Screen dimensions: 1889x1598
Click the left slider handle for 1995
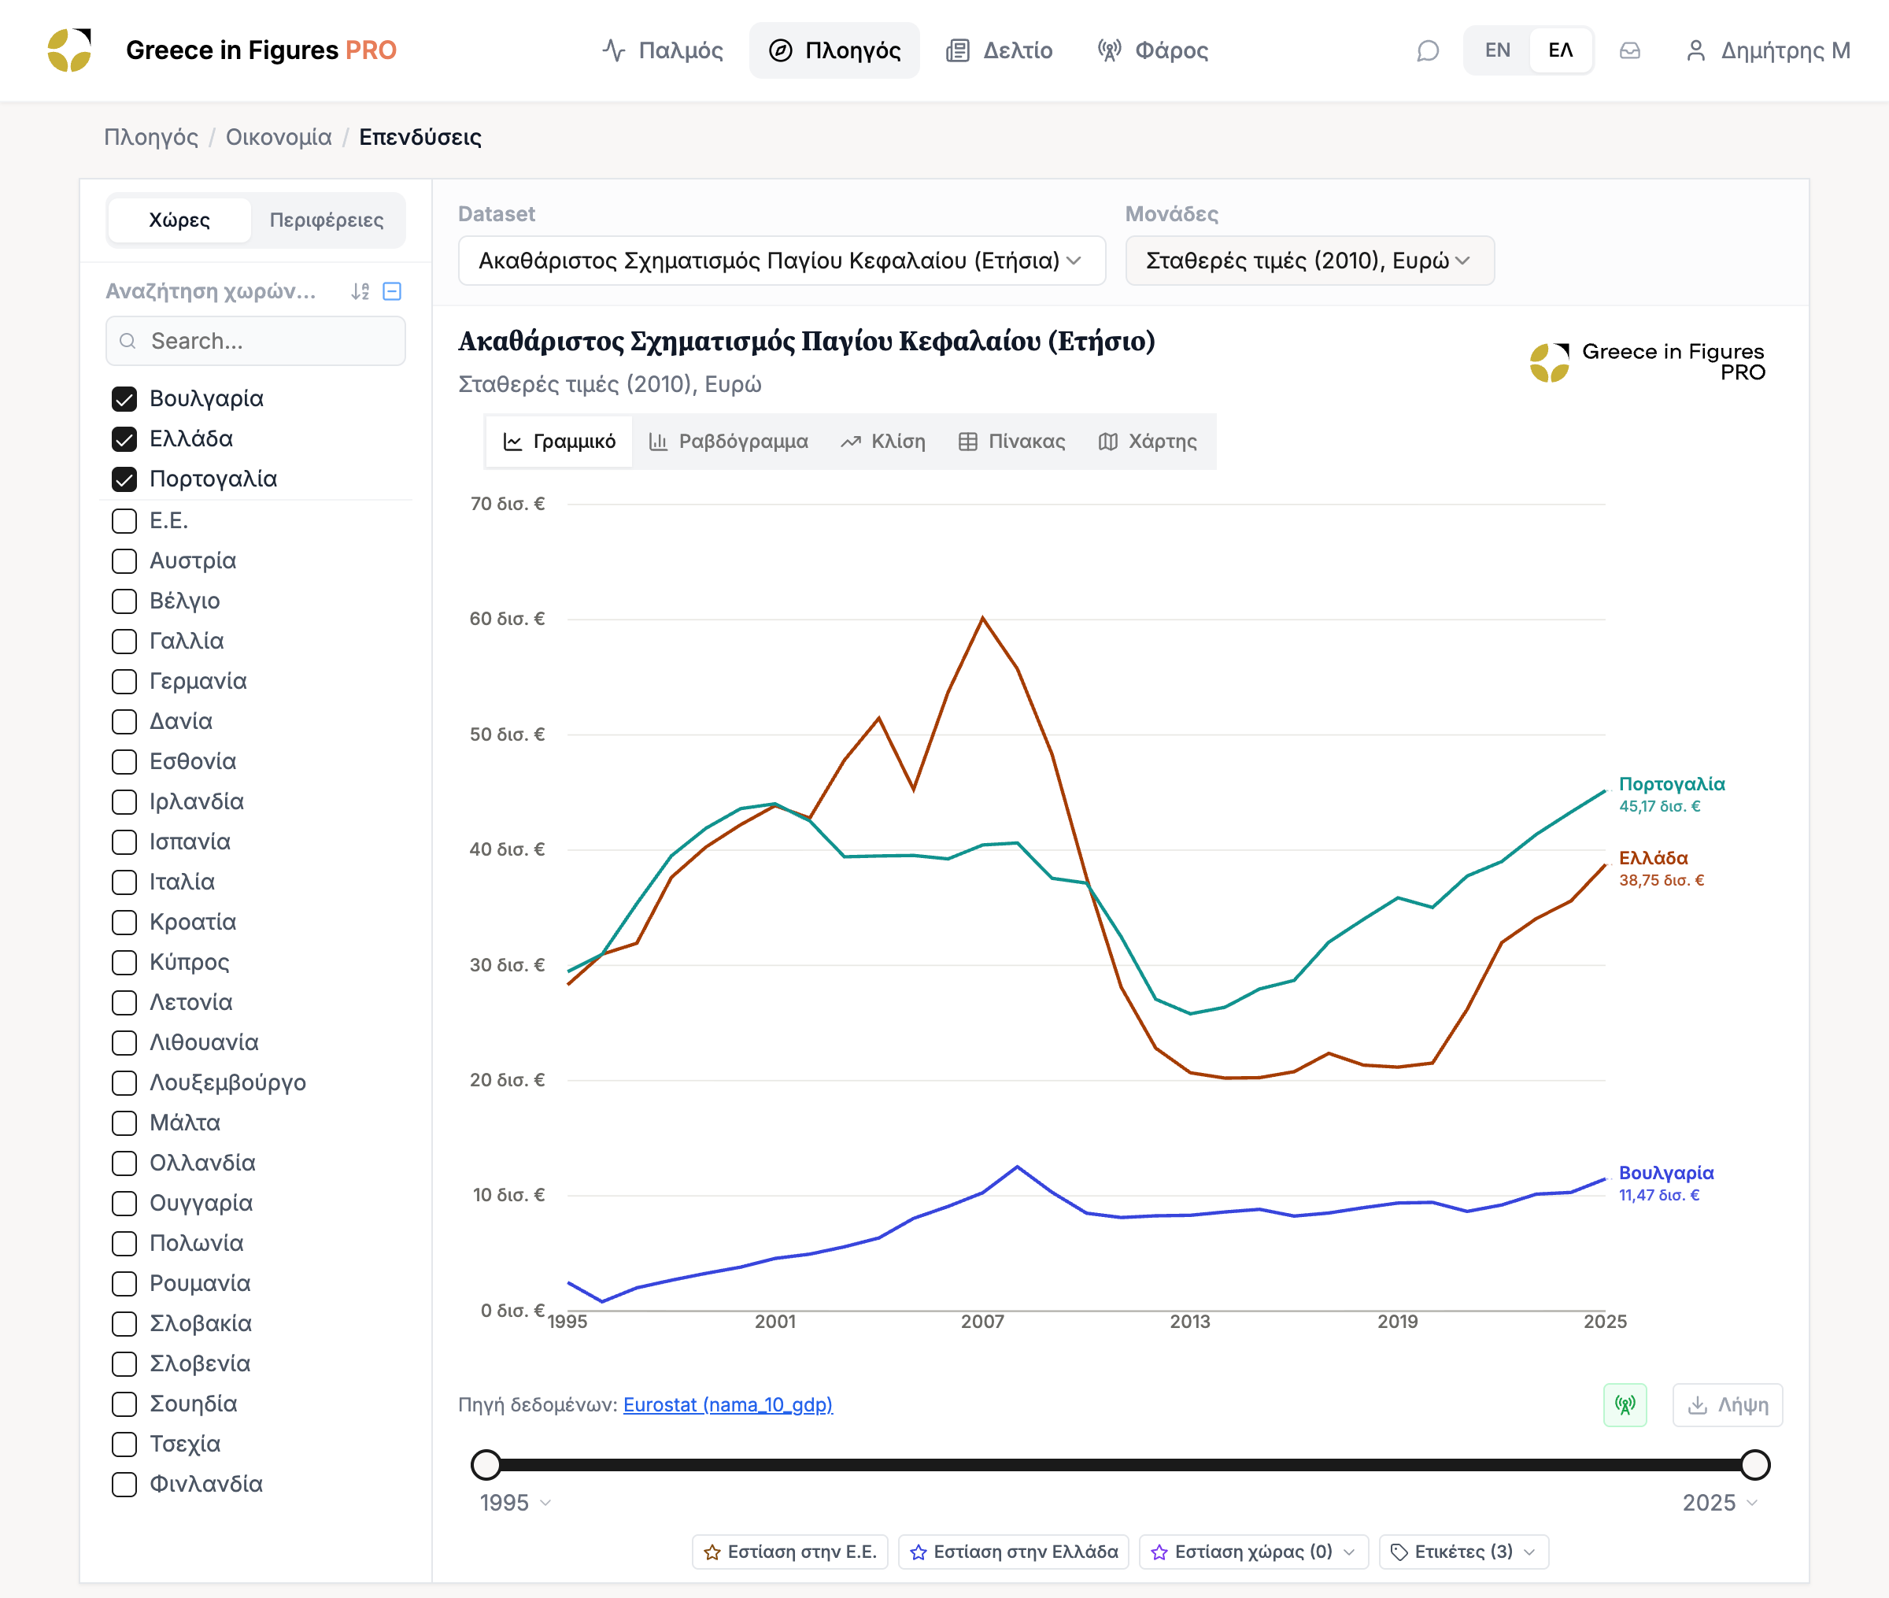tap(486, 1465)
